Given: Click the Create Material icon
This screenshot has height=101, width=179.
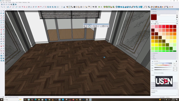Looking at the screenshot, I should pos(177,17).
